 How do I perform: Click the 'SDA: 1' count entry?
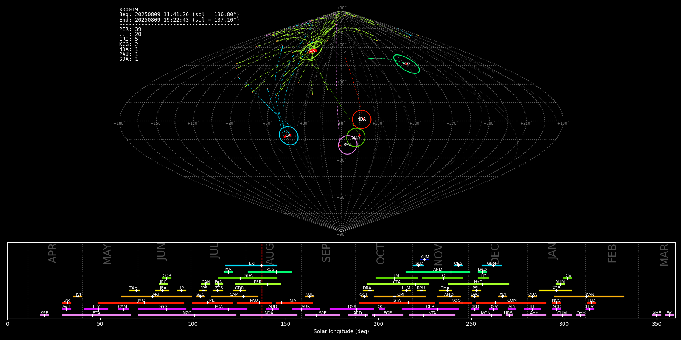(129, 59)
